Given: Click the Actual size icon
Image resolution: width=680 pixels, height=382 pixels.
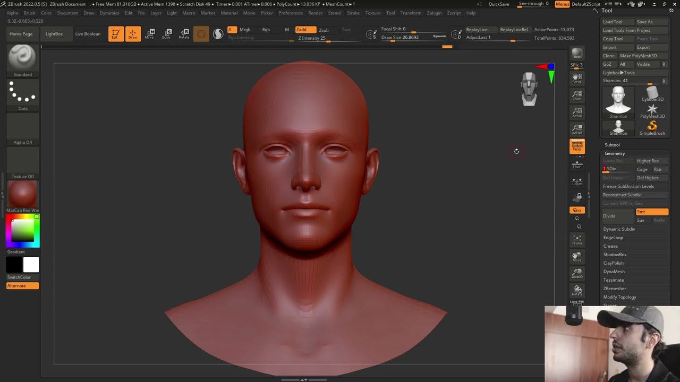Looking at the screenshot, I should coord(577,112).
